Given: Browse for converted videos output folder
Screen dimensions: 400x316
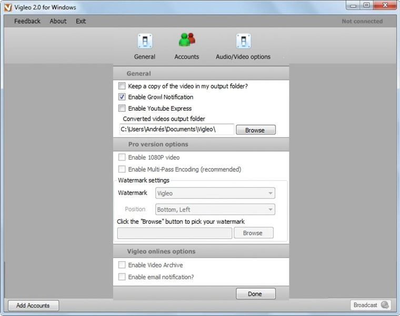Looking at the screenshot, I should [256, 130].
